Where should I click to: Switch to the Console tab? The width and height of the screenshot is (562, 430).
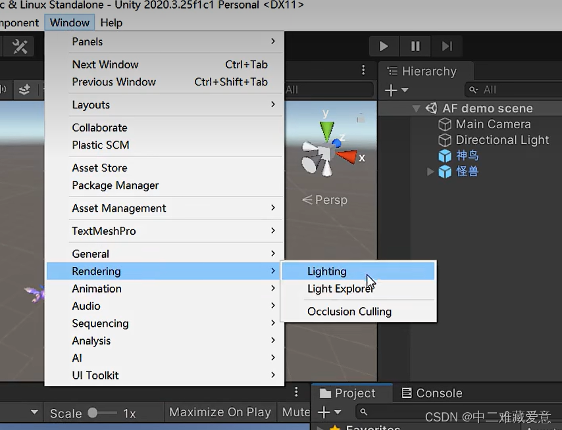pos(432,393)
